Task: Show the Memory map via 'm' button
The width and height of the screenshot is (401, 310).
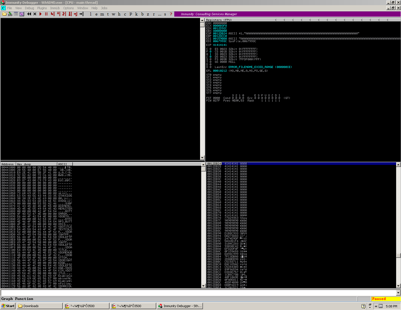Action: click(102, 14)
